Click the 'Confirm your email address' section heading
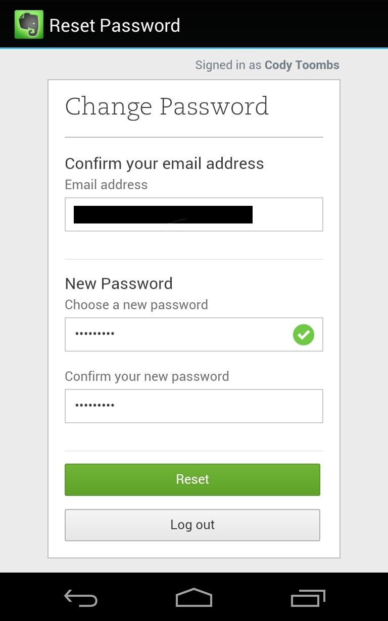Image resolution: width=388 pixels, height=621 pixels. tap(164, 163)
